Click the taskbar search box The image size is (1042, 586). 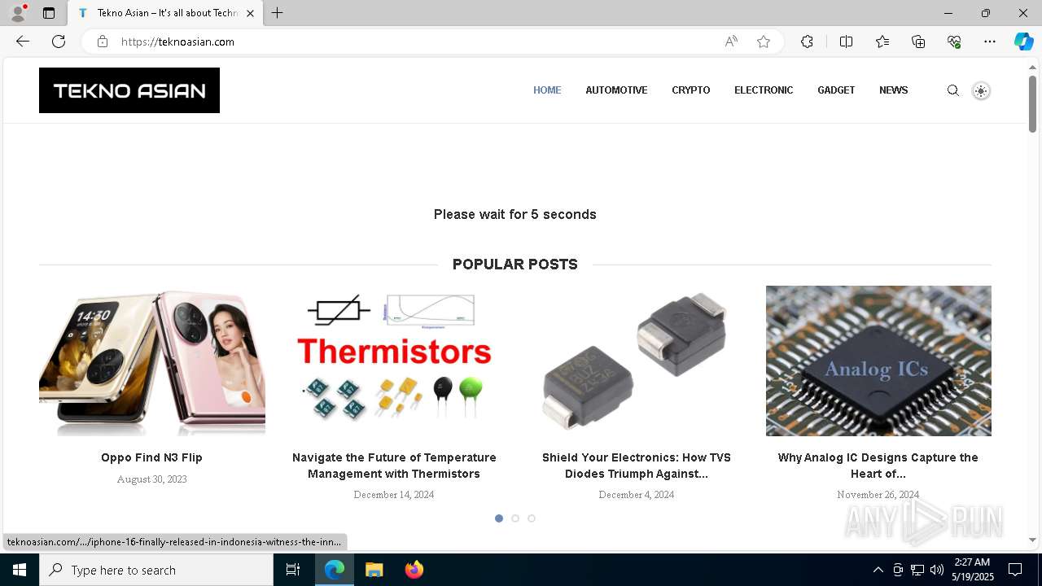pos(156,570)
